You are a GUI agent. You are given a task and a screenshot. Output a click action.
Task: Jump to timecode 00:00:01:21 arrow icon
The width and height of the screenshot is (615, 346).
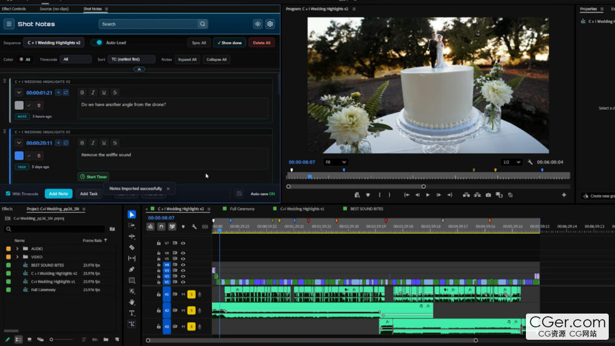pyautogui.click(x=58, y=93)
